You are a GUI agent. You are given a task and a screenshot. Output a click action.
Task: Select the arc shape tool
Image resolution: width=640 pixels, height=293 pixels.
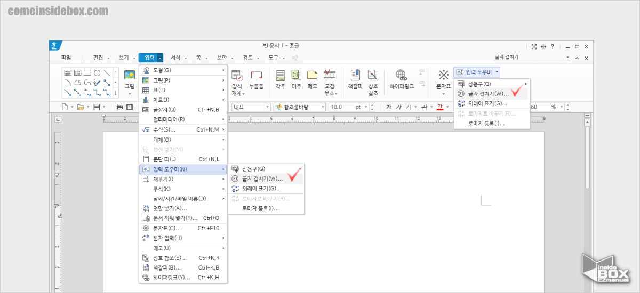(x=68, y=83)
